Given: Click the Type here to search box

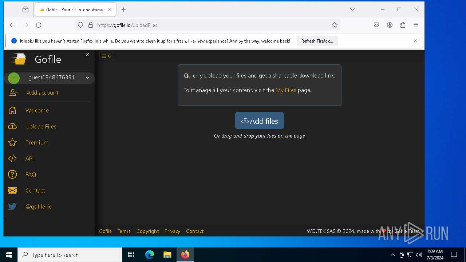Looking at the screenshot, I should 70,255.
